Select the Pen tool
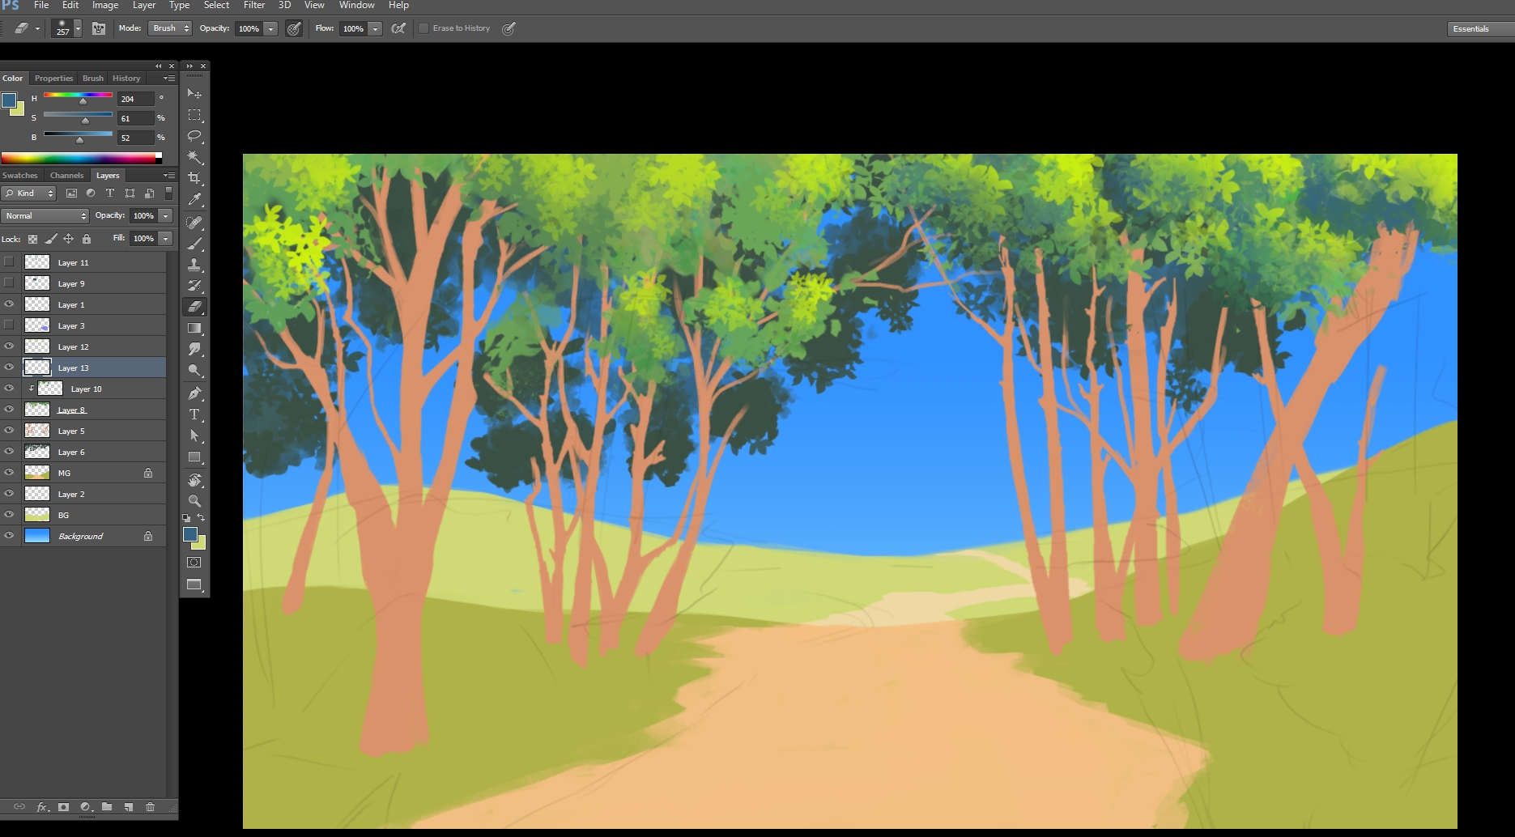 (194, 393)
